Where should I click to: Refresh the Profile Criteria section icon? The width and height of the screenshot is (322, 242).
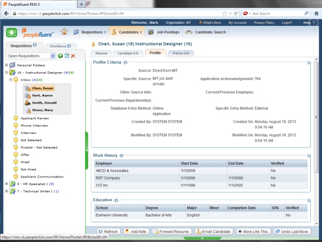(125, 62)
